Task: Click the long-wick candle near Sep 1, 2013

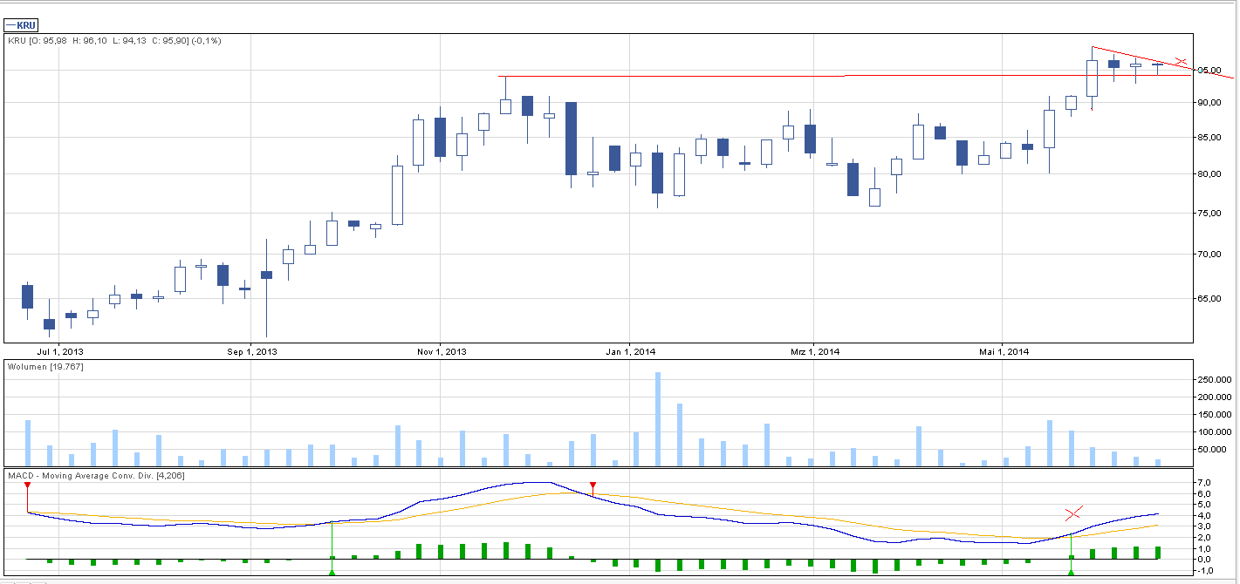Action: pos(266,288)
